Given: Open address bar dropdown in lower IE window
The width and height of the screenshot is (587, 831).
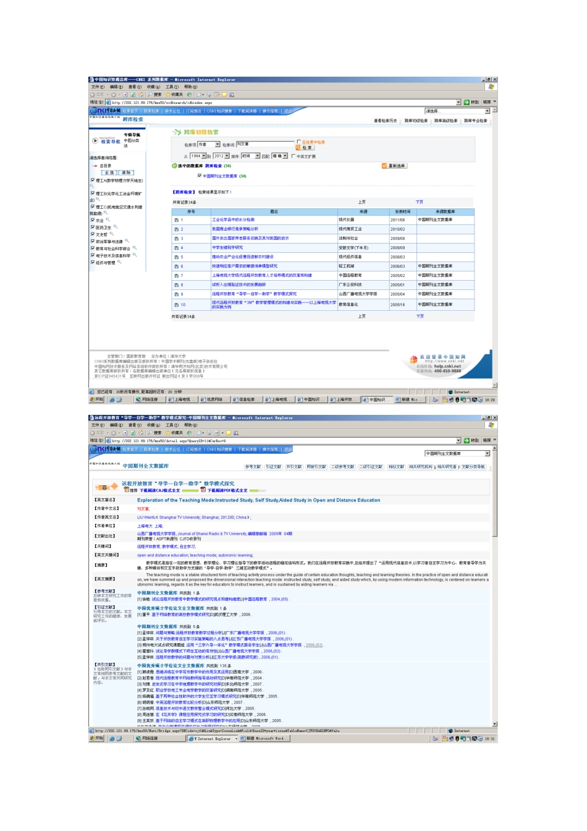Looking at the screenshot, I should [458, 440].
